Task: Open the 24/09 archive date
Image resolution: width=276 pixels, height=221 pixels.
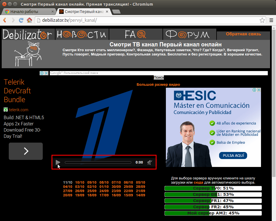Action: (x=104, y=191)
